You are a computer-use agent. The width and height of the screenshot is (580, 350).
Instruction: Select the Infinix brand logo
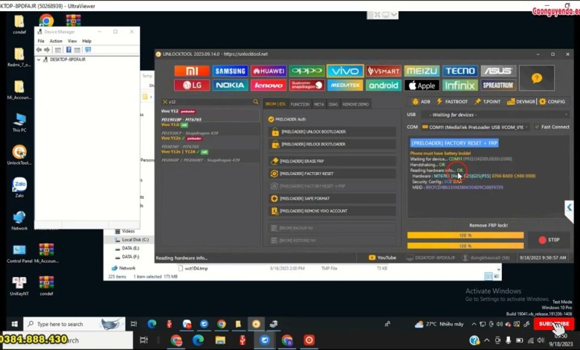[460, 85]
